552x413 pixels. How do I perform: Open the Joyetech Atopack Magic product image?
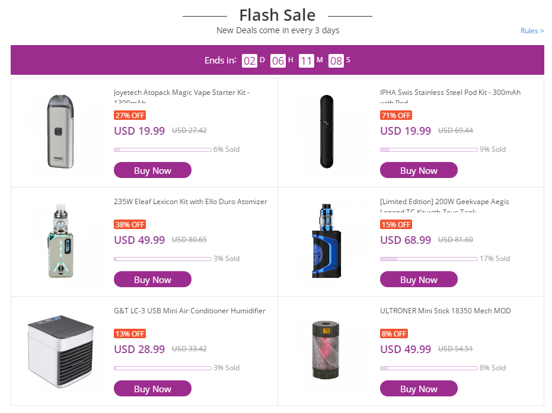(60, 132)
